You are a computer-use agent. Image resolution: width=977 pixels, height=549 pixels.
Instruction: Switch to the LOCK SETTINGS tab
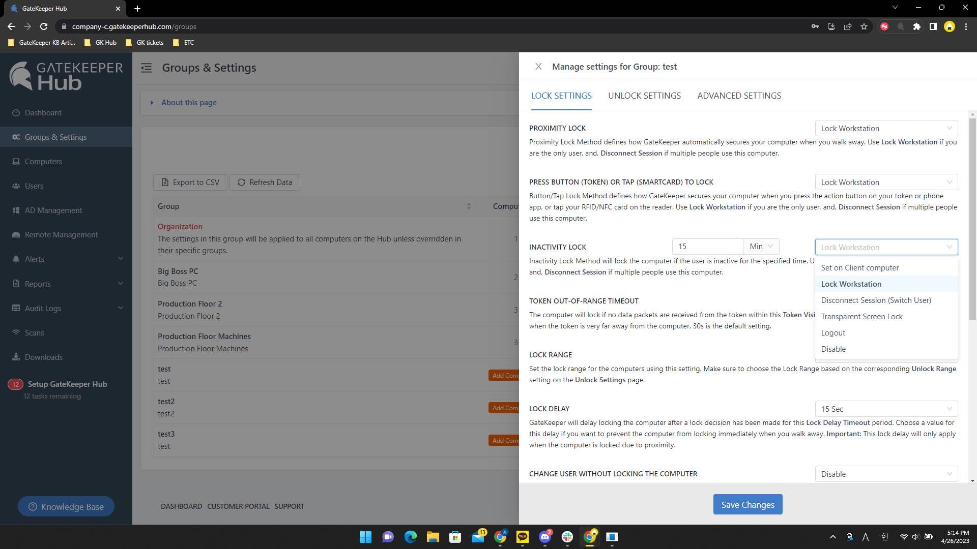[561, 96]
